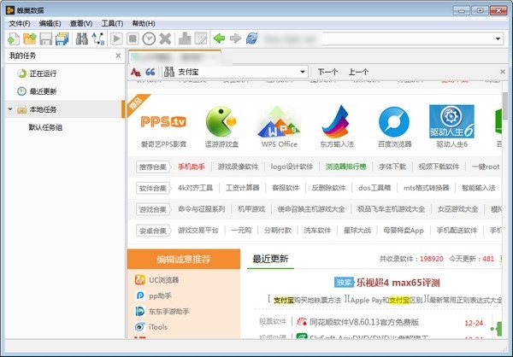Toggle match case Aa icon in find bar
This screenshot has height=357, width=513.
click(135, 72)
